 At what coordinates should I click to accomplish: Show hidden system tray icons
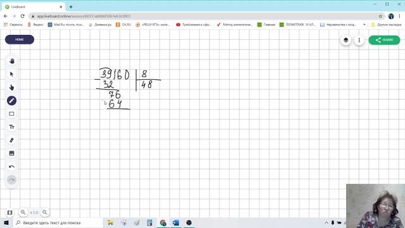(327, 222)
